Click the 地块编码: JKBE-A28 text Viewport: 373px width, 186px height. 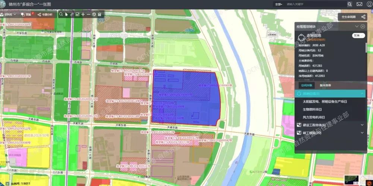(x=311, y=45)
